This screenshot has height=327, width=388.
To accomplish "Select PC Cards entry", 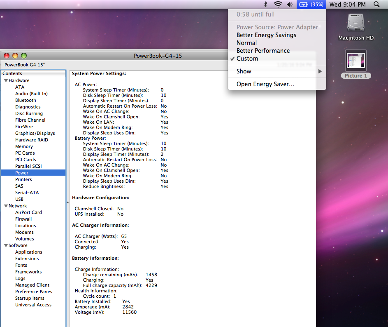I will pos(25,153).
